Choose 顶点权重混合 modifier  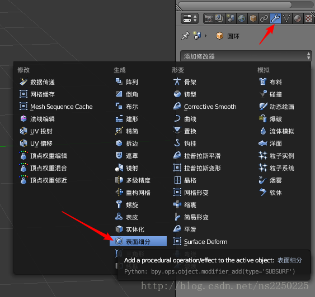click(43, 168)
